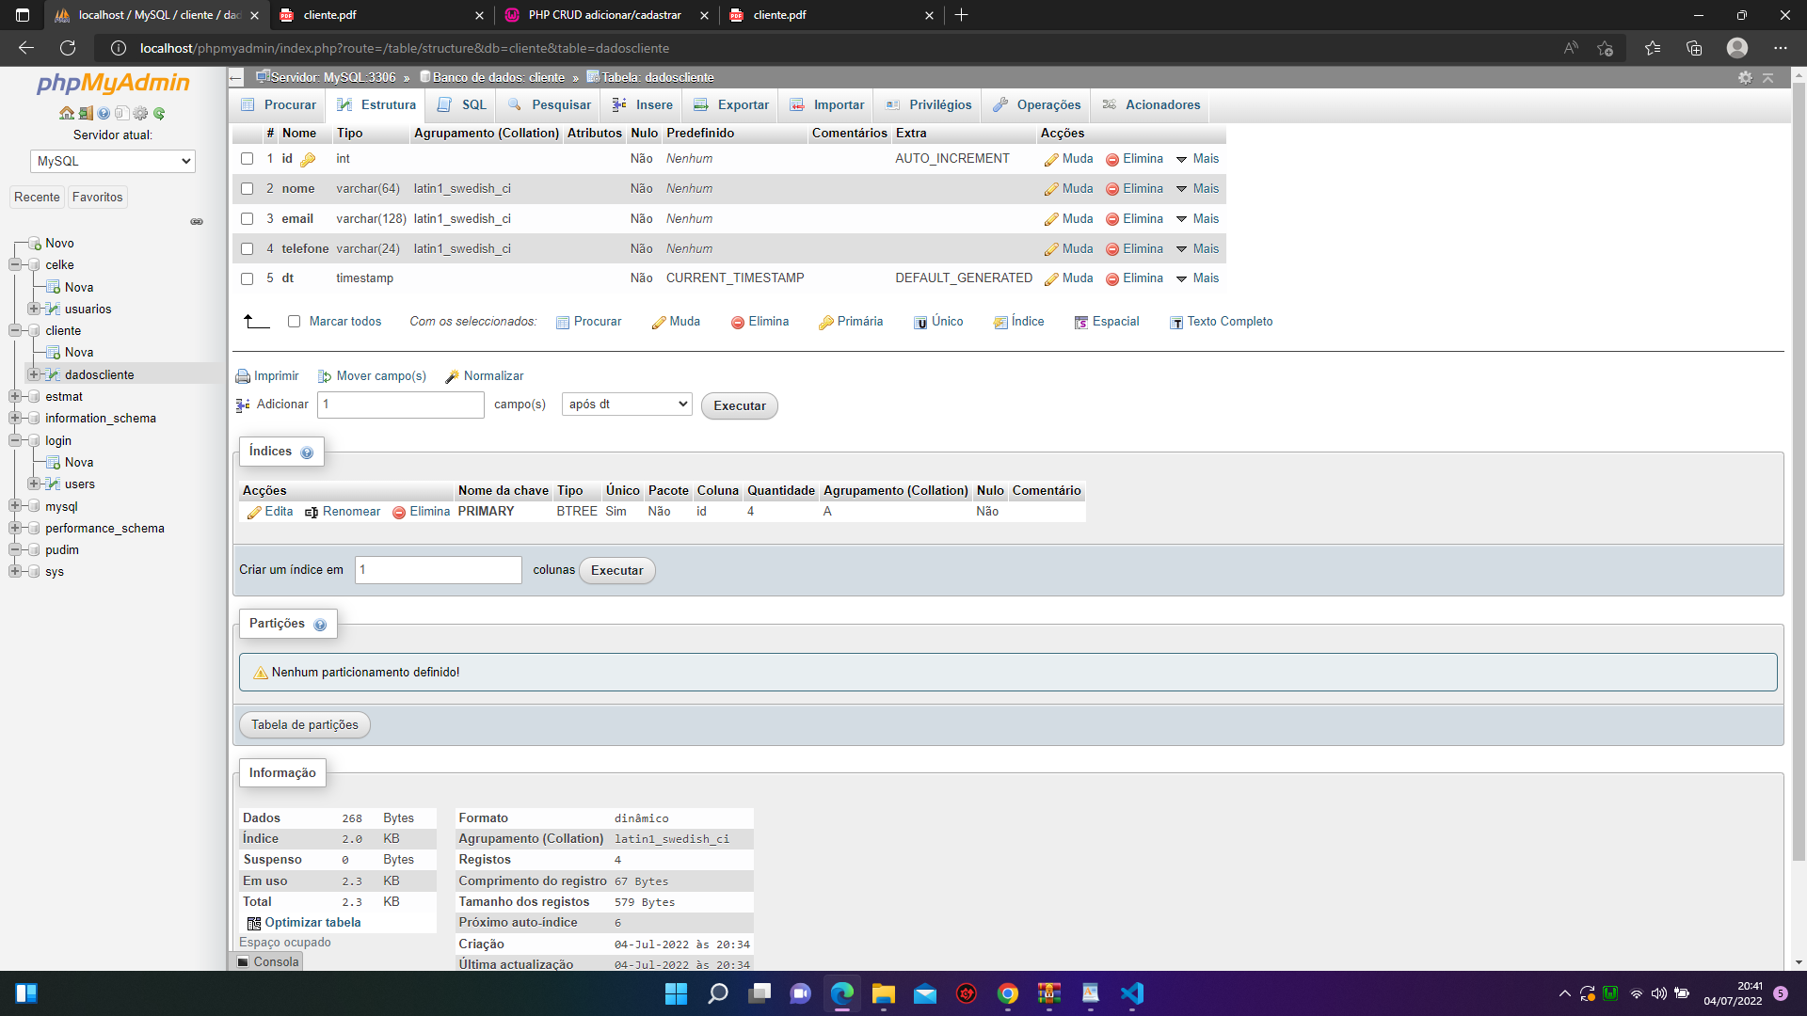Reload navigation panel with green refresh icon
1807x1016 pixels.
click(x=159, y=113)
